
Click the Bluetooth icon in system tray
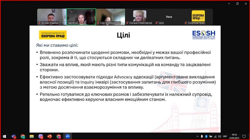206,136
